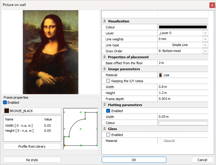Viewport: 216px width, 165px height.
Task: Click the Mona Lisa preview image
Action: click(51, 52)
